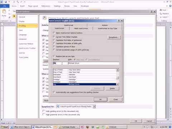Click the Word application icon in title bar
Viewport: 172px width, 129px height.
tap(2, 2)
